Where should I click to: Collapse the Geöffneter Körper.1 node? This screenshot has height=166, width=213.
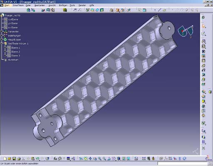[x=2, y=43]
